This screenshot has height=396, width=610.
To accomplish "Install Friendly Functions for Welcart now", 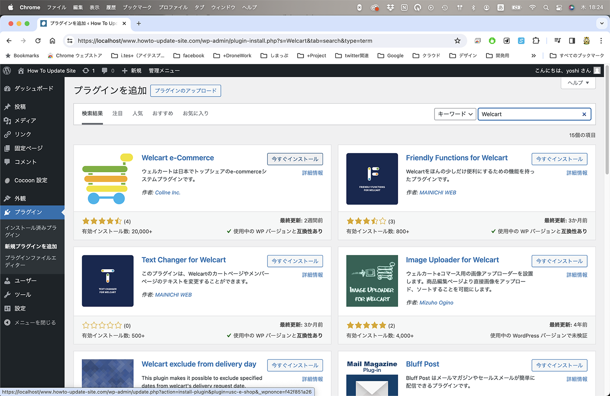I will 559,159.
